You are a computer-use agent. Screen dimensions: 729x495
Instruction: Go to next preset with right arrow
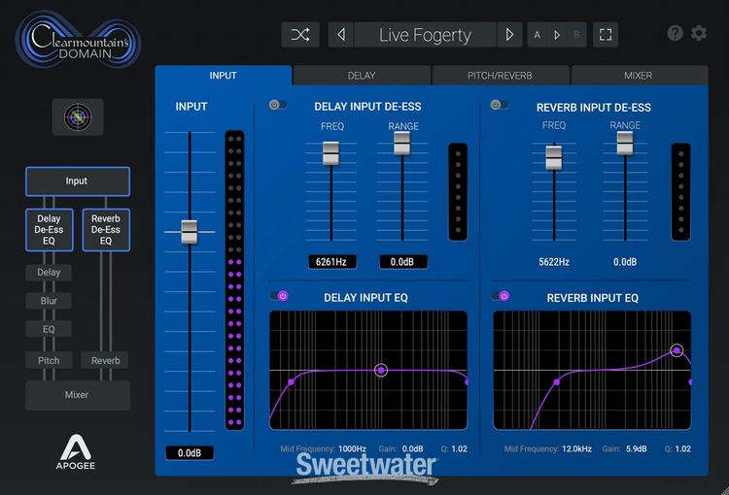509,35
